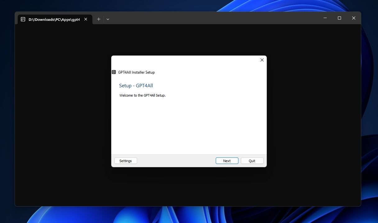This screenshot has height=223, width=378.
Task: Open installer Settings button
Action: click(x=126, y=161)
